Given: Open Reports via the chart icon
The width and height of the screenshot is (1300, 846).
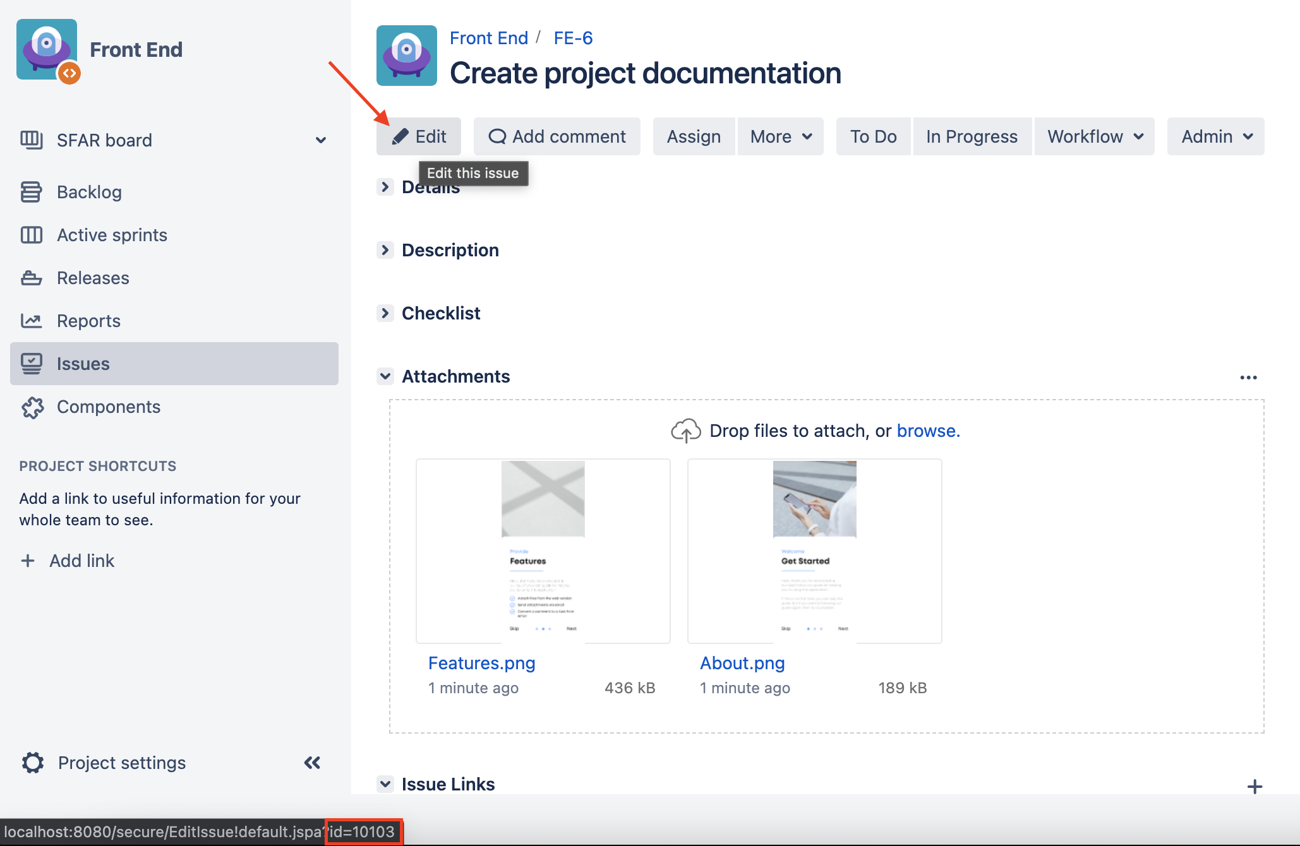Looking at the screenshot, I should 31,321.
